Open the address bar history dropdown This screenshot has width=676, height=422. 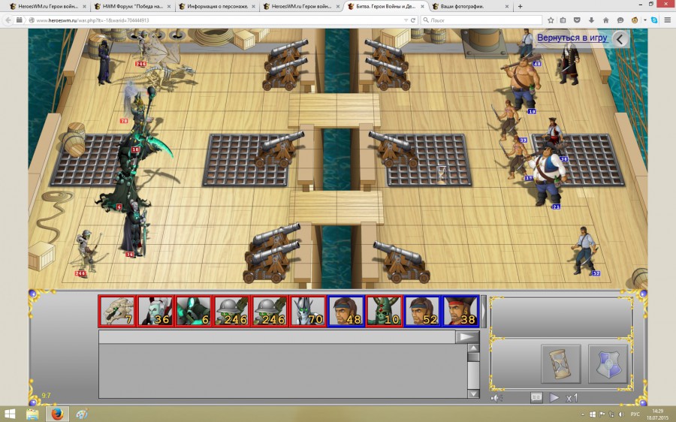(x=406, y=20)
